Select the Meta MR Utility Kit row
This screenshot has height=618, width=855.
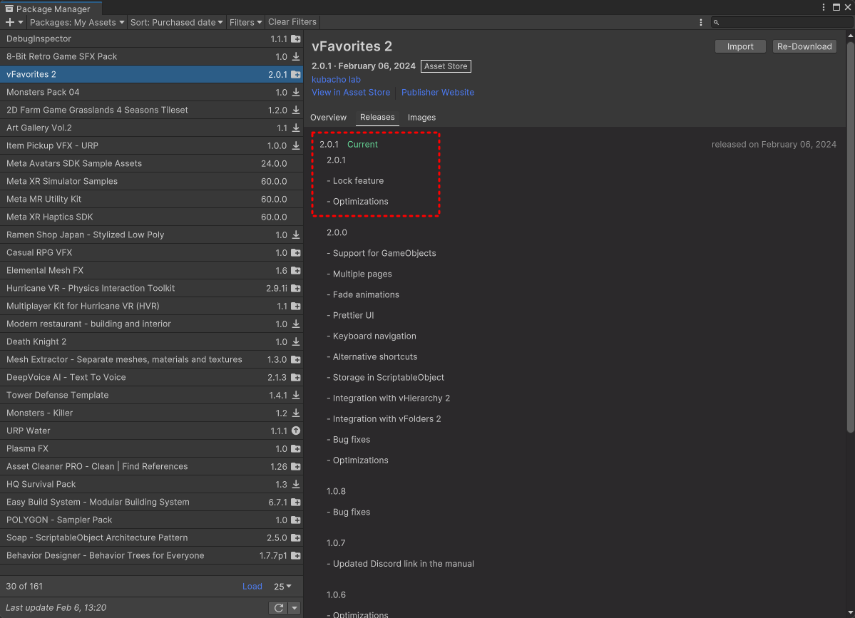tap(152, 200)
